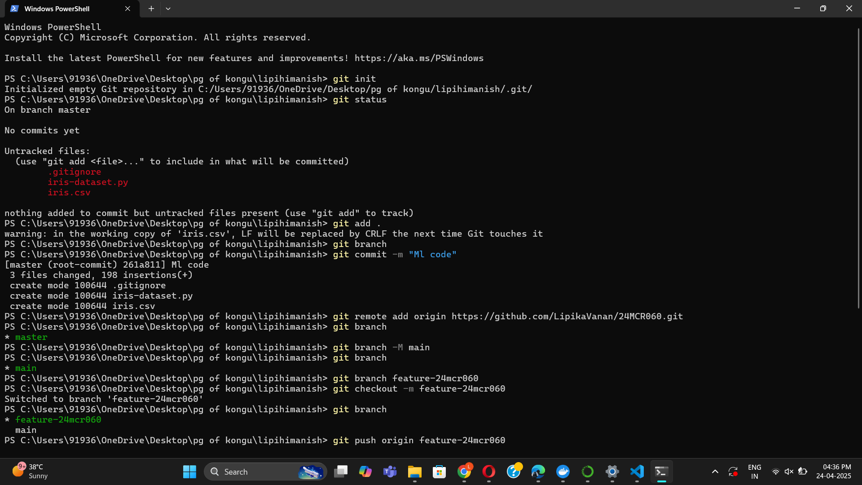Click the 'On branch master' line
The image size is (862, 485).
pos(48,110)
